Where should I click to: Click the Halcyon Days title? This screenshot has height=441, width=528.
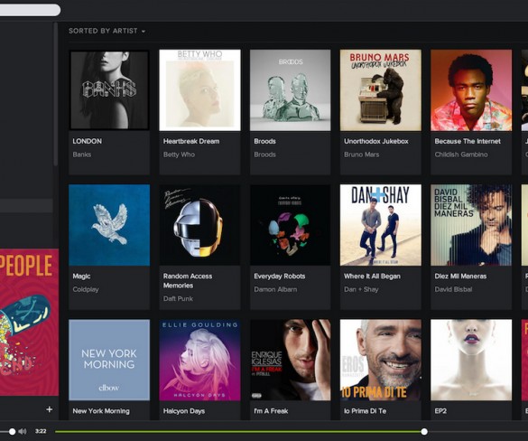tap(184, 411)
